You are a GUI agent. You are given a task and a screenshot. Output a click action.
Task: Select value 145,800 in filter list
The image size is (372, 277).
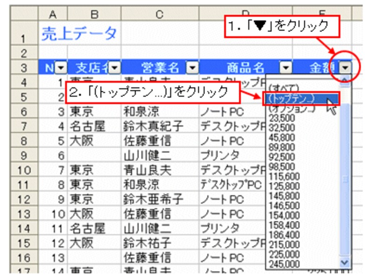(x=284, y=196)
